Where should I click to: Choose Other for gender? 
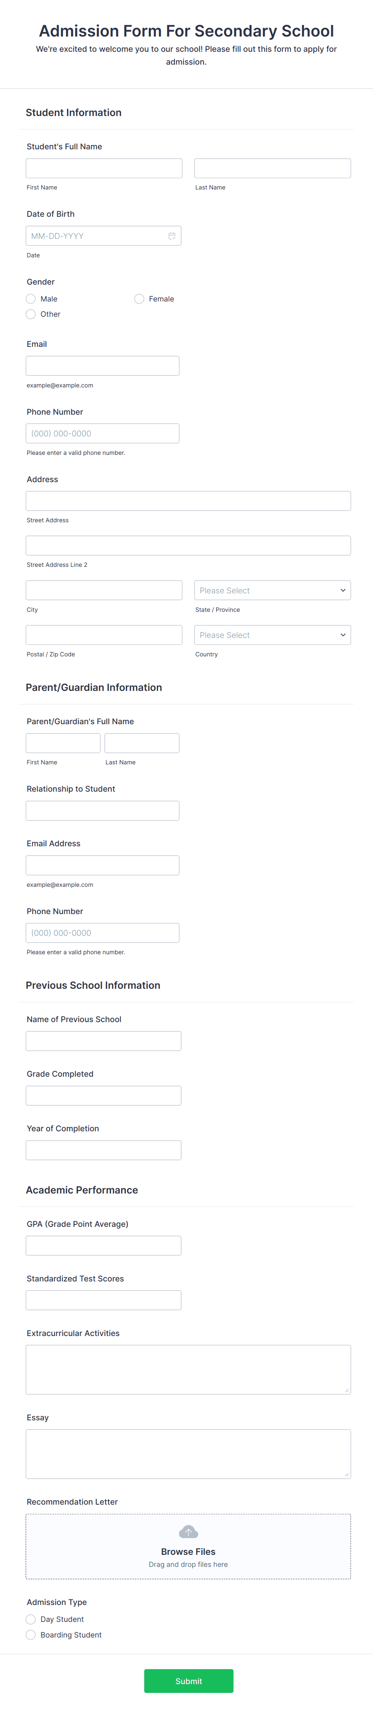(30, 314)
